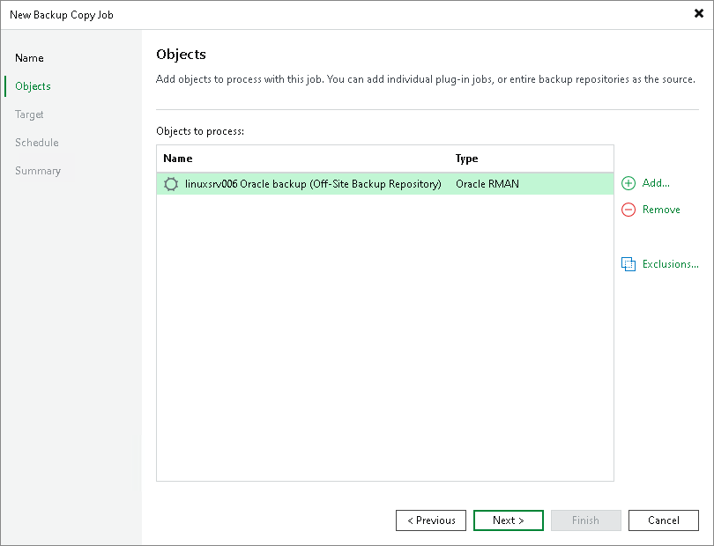This screenshot has height=546, width=714.
Task: Select the Objects step in the wizard sidebar
Action: tap(32, 85)
